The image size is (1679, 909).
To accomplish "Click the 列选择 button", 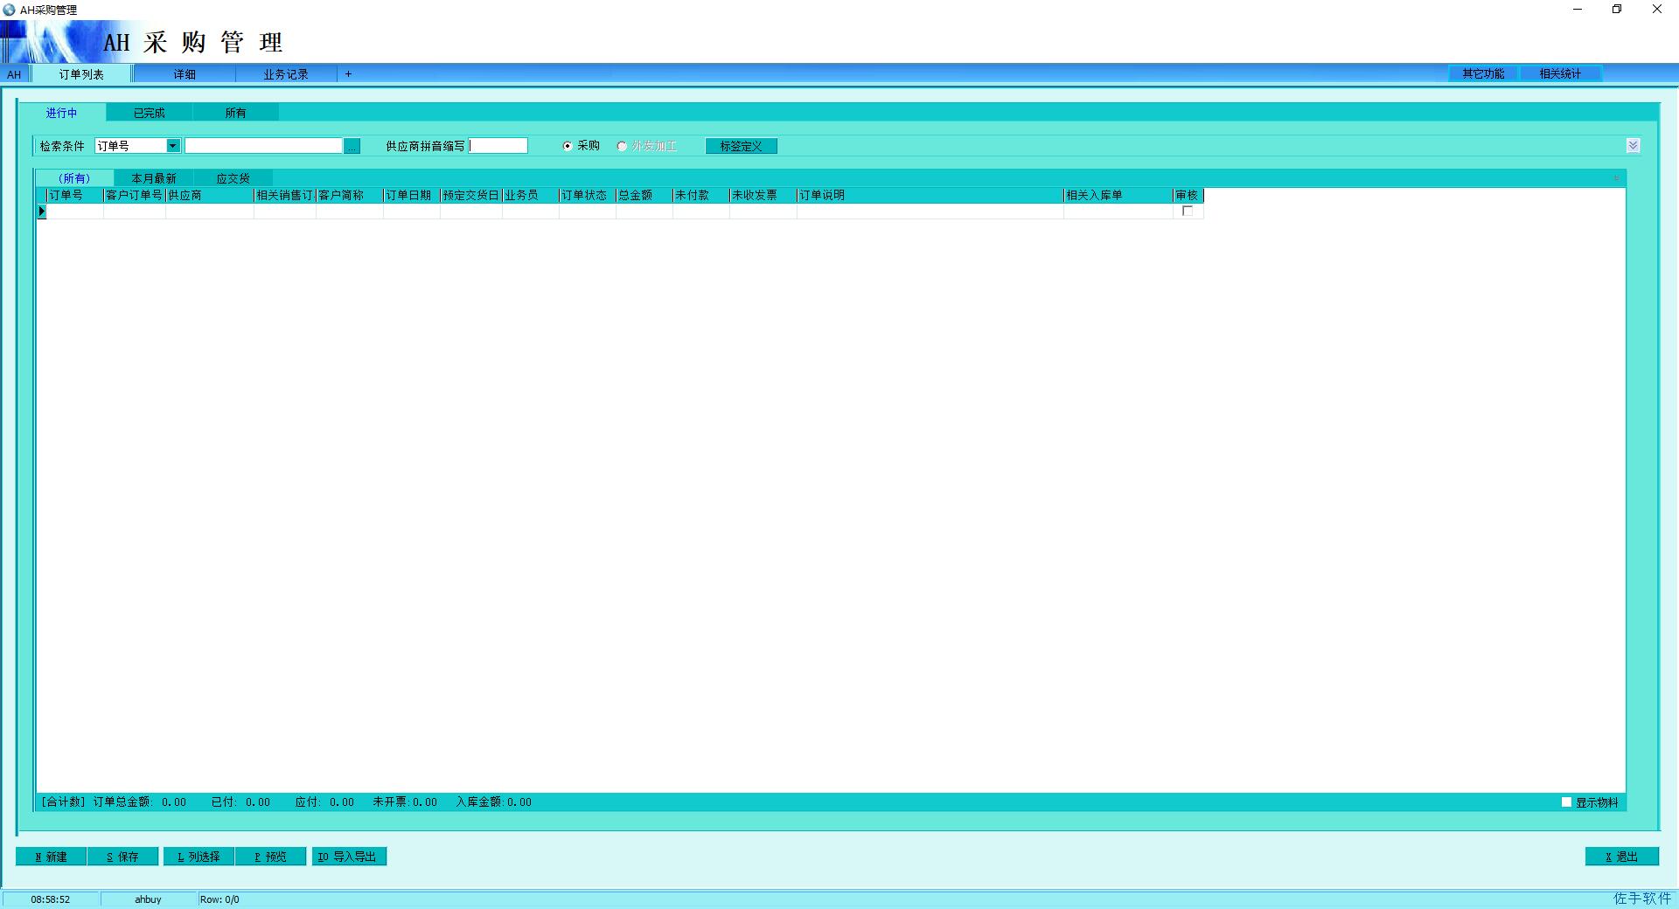I will point(199,857).
